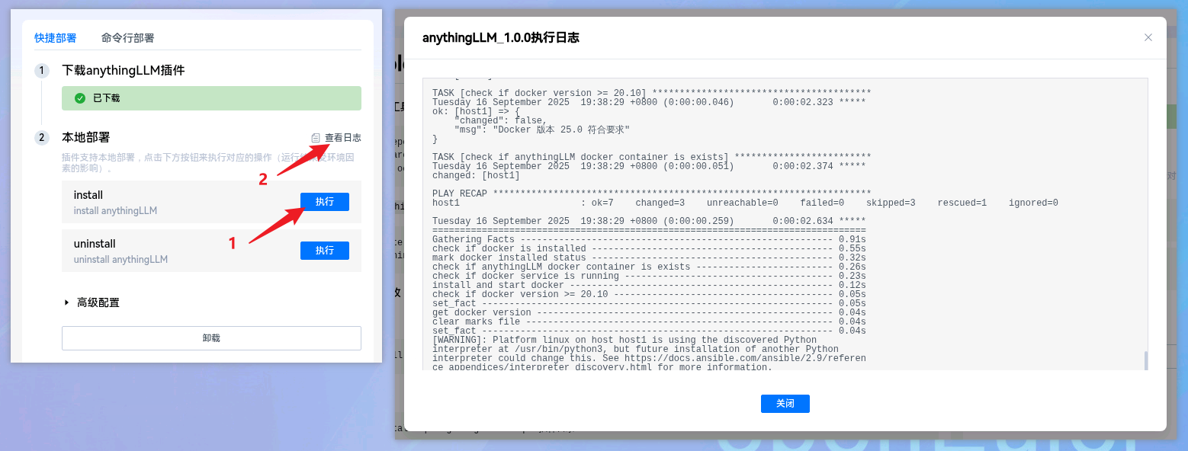Click the 'uninstall anythingLLM' description text

(x=120, y=260)
